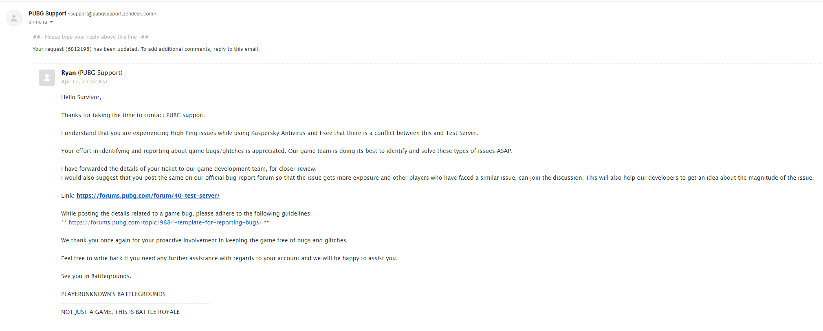Click the PUBG Support sender avatar icon

(x=14, y=18)
